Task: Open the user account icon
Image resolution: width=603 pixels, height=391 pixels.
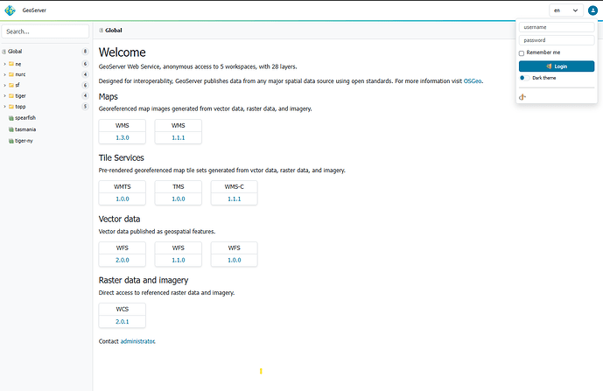Action: pos(592,10)
